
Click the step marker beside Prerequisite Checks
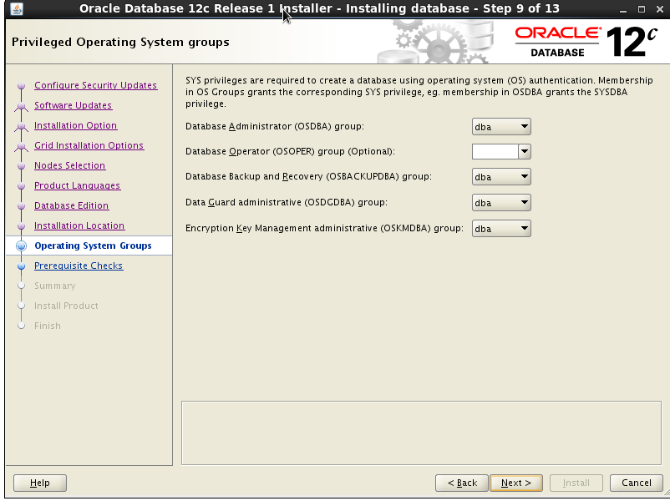point(22,266)
